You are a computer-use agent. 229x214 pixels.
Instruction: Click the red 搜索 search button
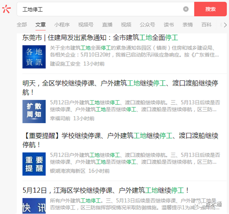pos(210,9)
